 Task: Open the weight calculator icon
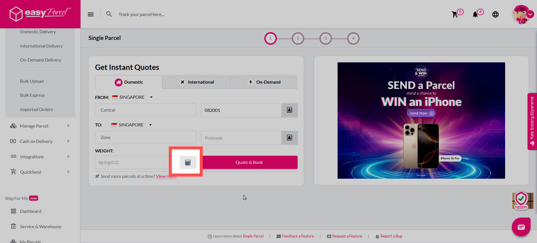[x=188, y=162]
